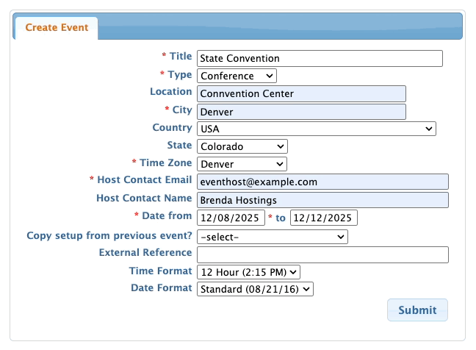Open the State dropdown showing Colorado
Screen dimensions: 476x350
pyautogui.click(x=242, y=146)
